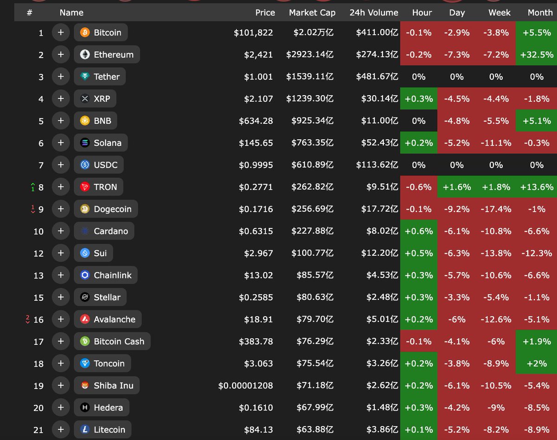557x440 pixels.
Task: Sort by Market Cap column header
Action: [312, 13]
